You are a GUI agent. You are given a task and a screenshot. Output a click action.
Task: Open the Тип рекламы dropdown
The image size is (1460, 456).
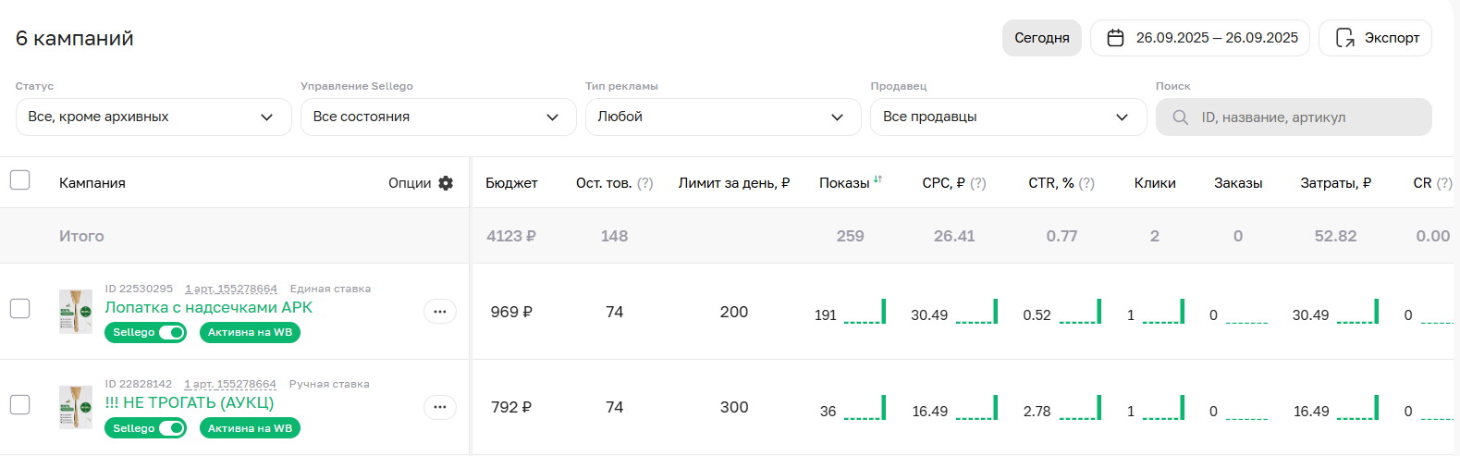pyautogui.click(x=722, y=117)
